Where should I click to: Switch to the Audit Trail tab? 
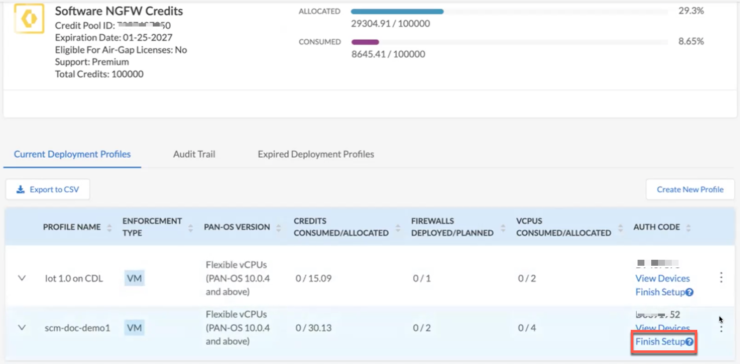(x=194, y=154)
